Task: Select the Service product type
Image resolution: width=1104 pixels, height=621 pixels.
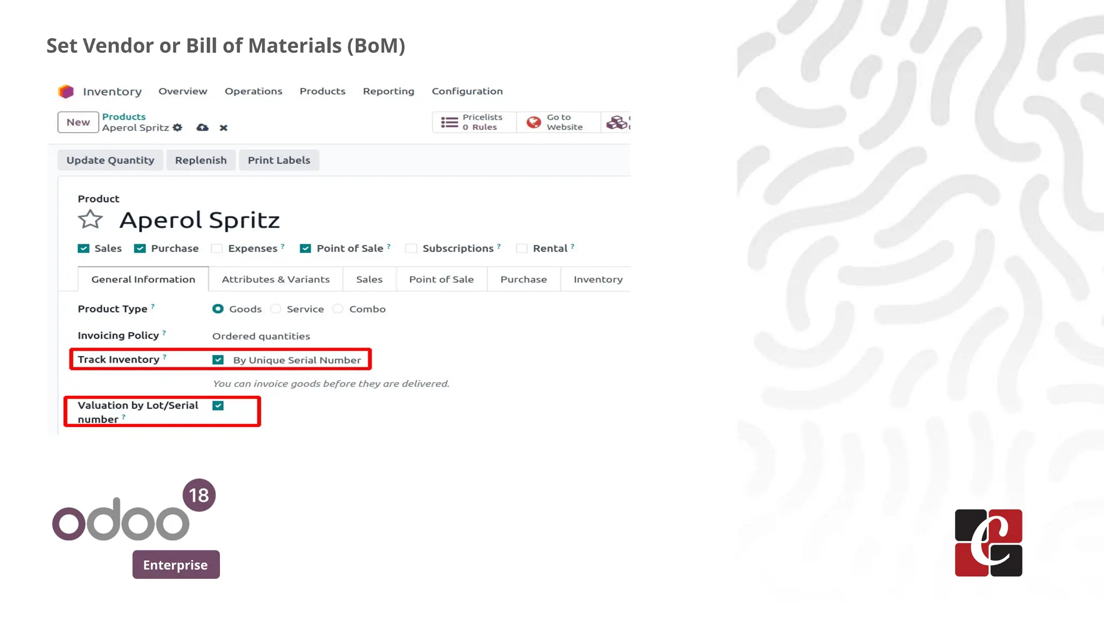Action: pos(275,309)
